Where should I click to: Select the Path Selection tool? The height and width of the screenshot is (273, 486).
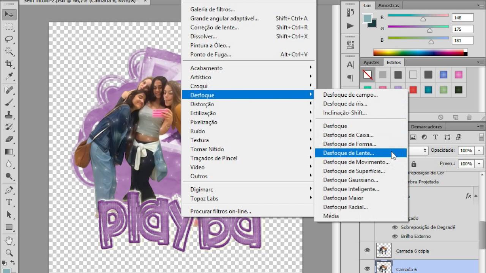pyautogui.click(x=9, y=215)
